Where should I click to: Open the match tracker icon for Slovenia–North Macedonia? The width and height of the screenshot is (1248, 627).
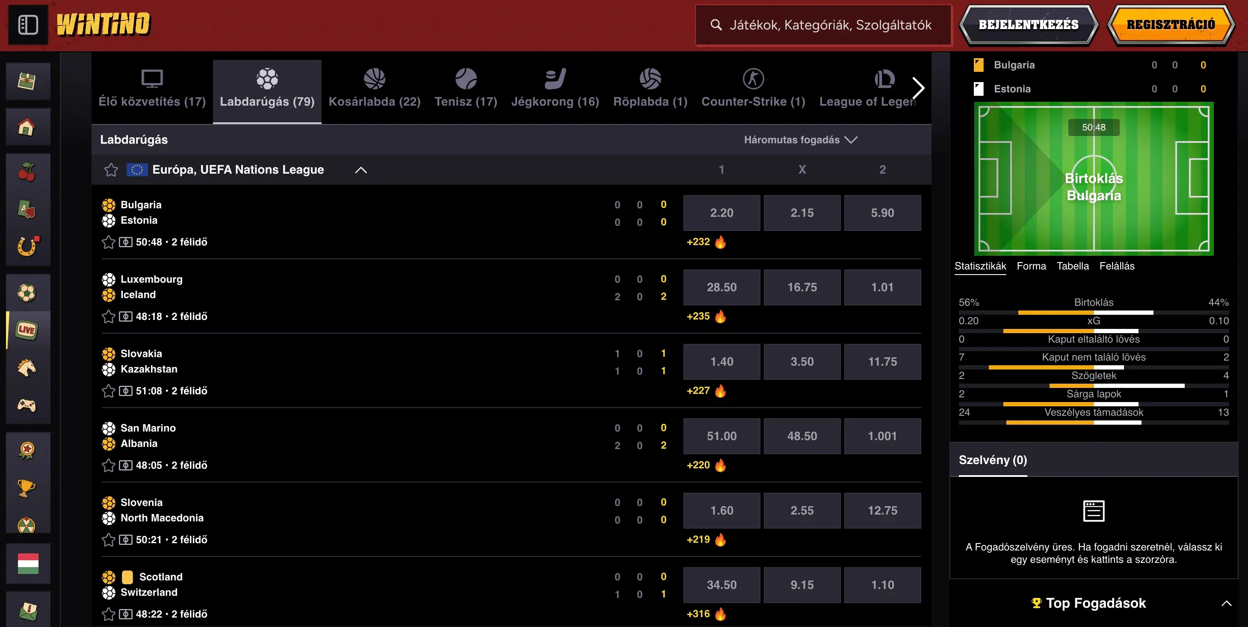(125, 540)
